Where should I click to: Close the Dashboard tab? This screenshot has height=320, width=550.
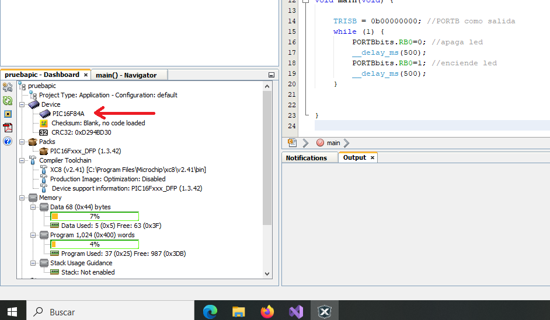(86, 75)
